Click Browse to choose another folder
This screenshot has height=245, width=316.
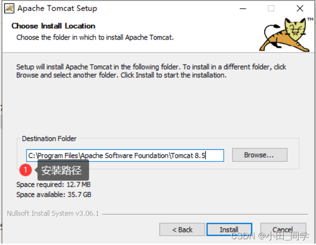[259, 155]
